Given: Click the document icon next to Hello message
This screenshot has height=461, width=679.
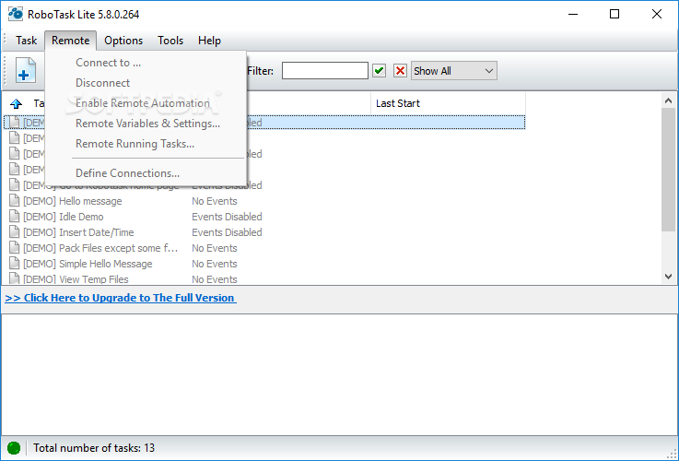Looking at the screenshot, I should (15, 201).
